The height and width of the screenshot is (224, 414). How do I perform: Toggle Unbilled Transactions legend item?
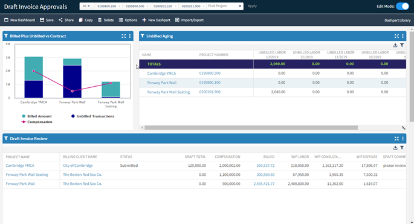click(x=92, y=116)
